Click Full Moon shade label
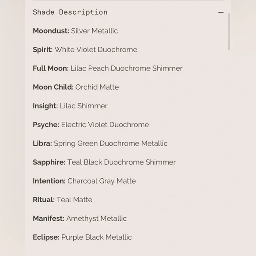This screenshot has width=256, height=256. [x=51, y=68]
